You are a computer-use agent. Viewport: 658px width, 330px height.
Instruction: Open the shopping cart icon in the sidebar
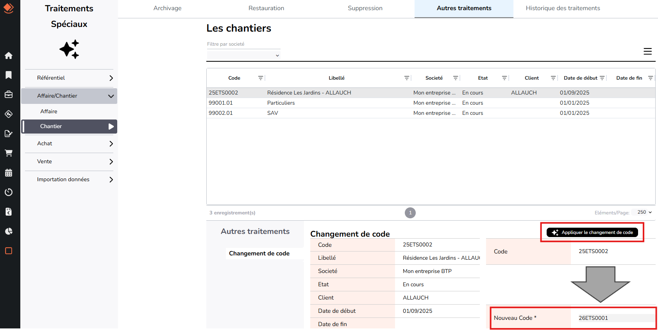(x=9, y=153)
